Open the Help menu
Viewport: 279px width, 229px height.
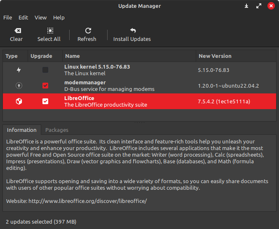point(59,18)
